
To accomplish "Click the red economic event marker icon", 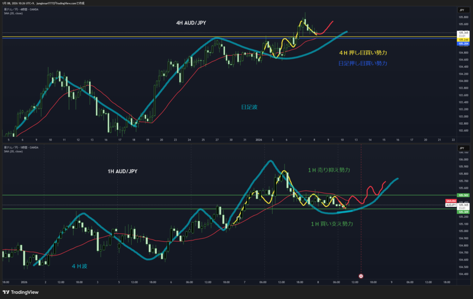I will 361,276.
